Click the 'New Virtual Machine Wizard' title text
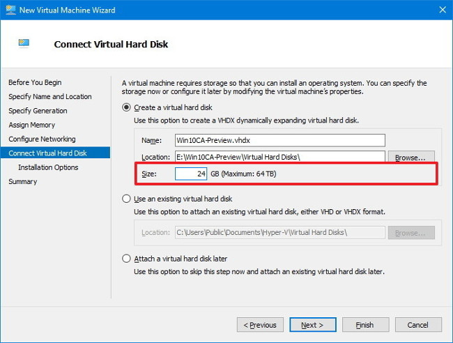The width and height of the screenshot is (453, 343). tap(67, 10)
